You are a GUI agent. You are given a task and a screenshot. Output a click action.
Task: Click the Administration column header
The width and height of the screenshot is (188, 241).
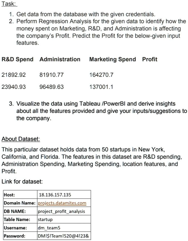click(x=60, y=59)
